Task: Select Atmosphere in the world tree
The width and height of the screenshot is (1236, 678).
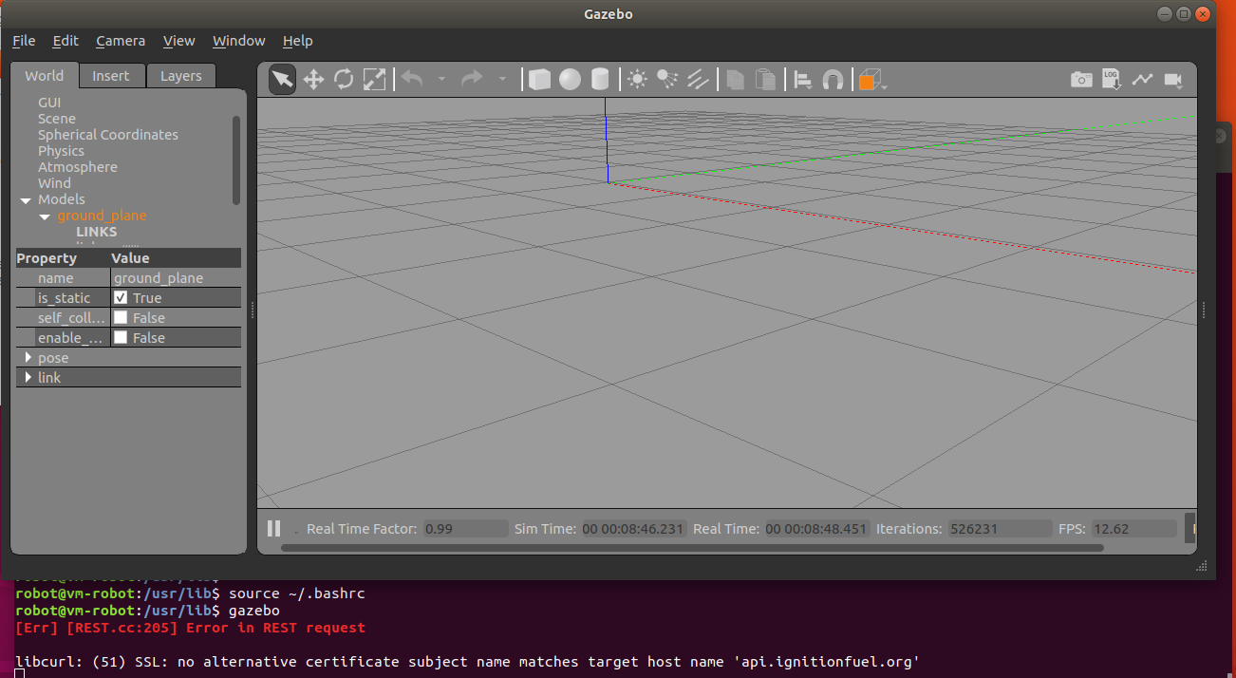Action: 78,167
